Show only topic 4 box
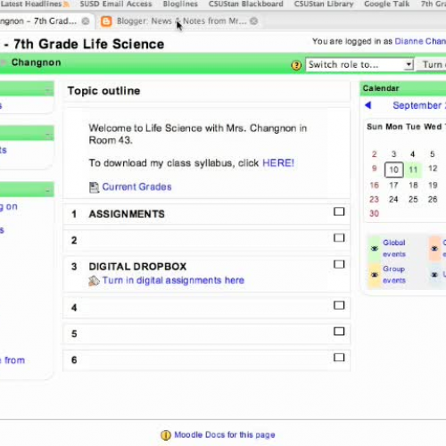This screenshot has height=446, width=446. [x=339, y=305]
